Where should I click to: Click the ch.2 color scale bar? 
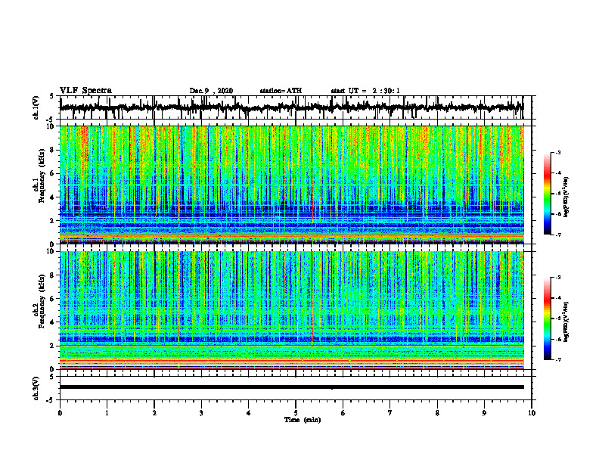(x=547, y=319)
